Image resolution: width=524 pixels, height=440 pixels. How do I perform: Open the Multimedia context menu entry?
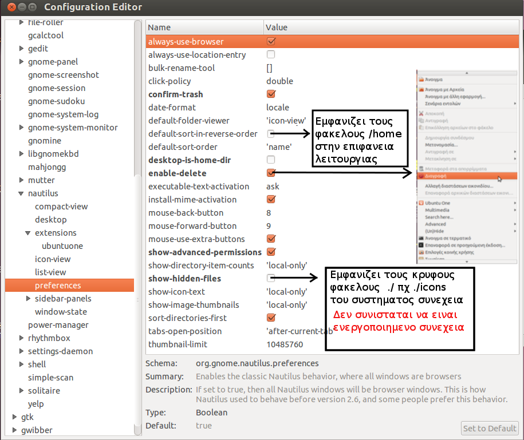(438, 210)
